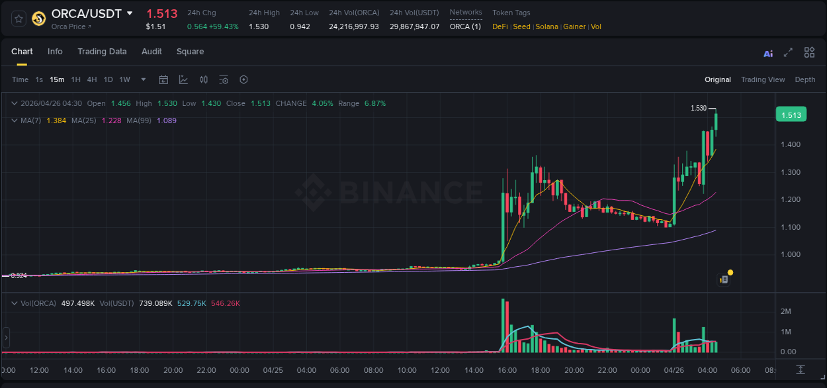Toggle favorite star for ORCA/USDT pair
The height and width of the screenshot is (388, 827).
pos(18,19)
